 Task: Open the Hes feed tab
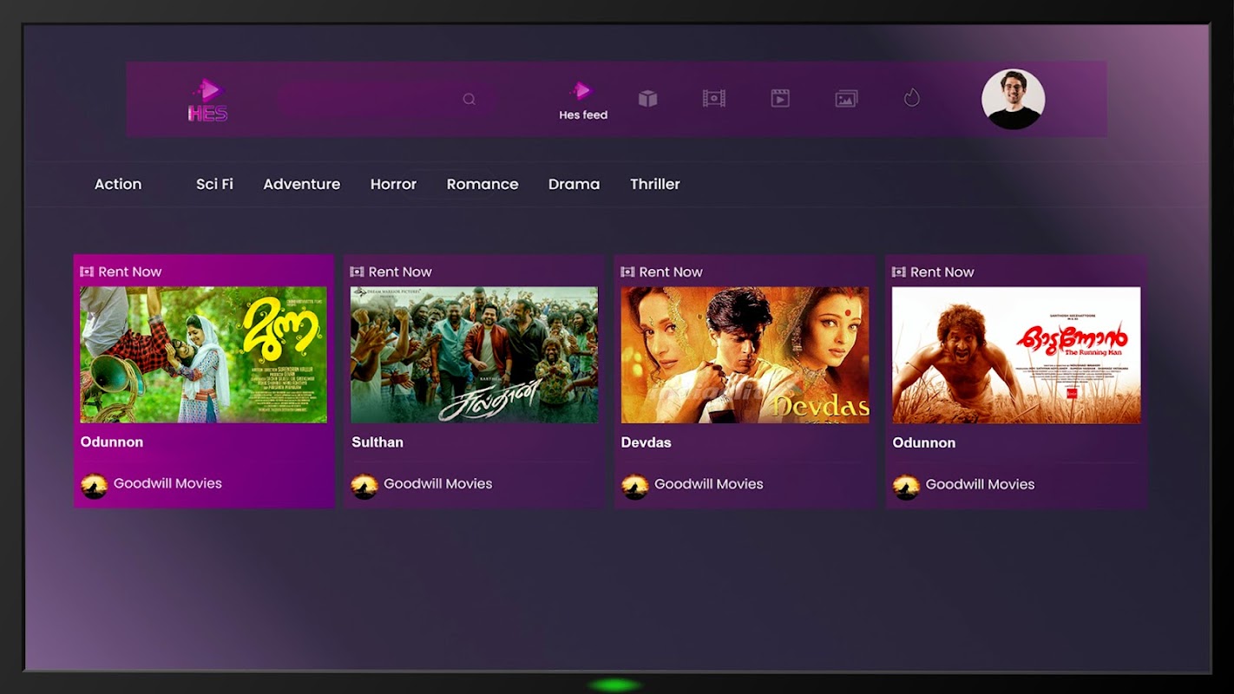[582, 100]
